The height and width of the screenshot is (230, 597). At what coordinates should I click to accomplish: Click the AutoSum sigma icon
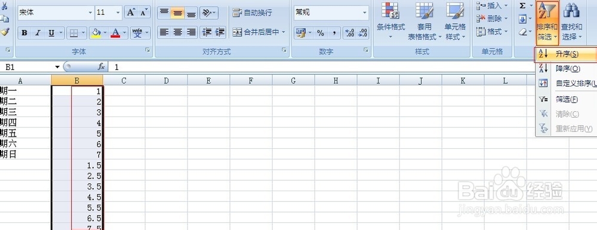(x=522, y=5)
